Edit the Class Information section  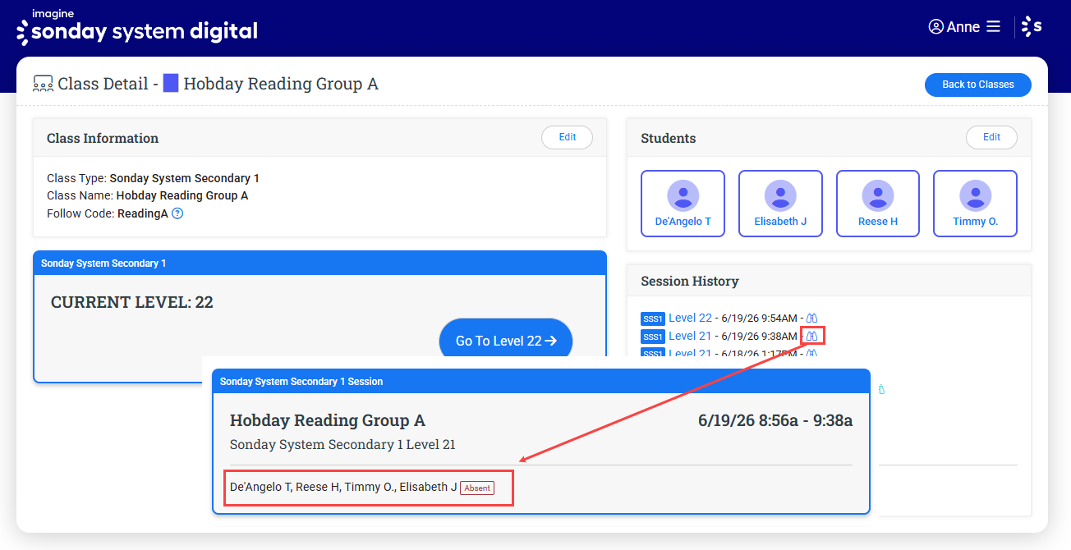[567, 137]
